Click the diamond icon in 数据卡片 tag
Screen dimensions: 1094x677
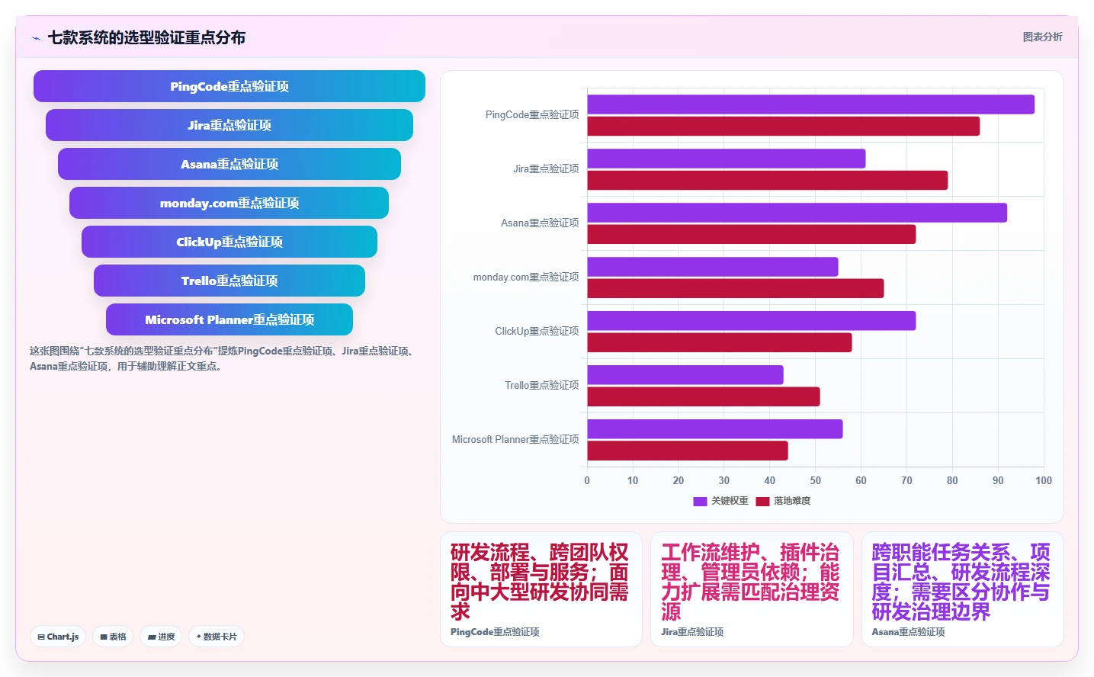(x=198, y=637)
